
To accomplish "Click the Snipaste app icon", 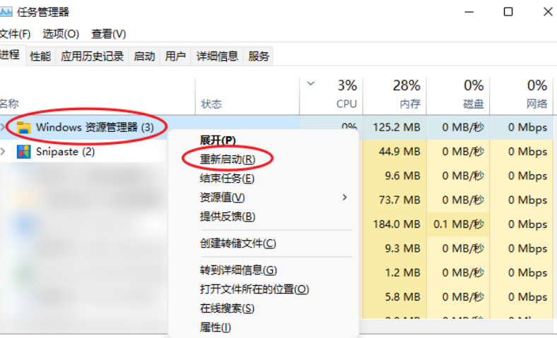I will point(24,152).
